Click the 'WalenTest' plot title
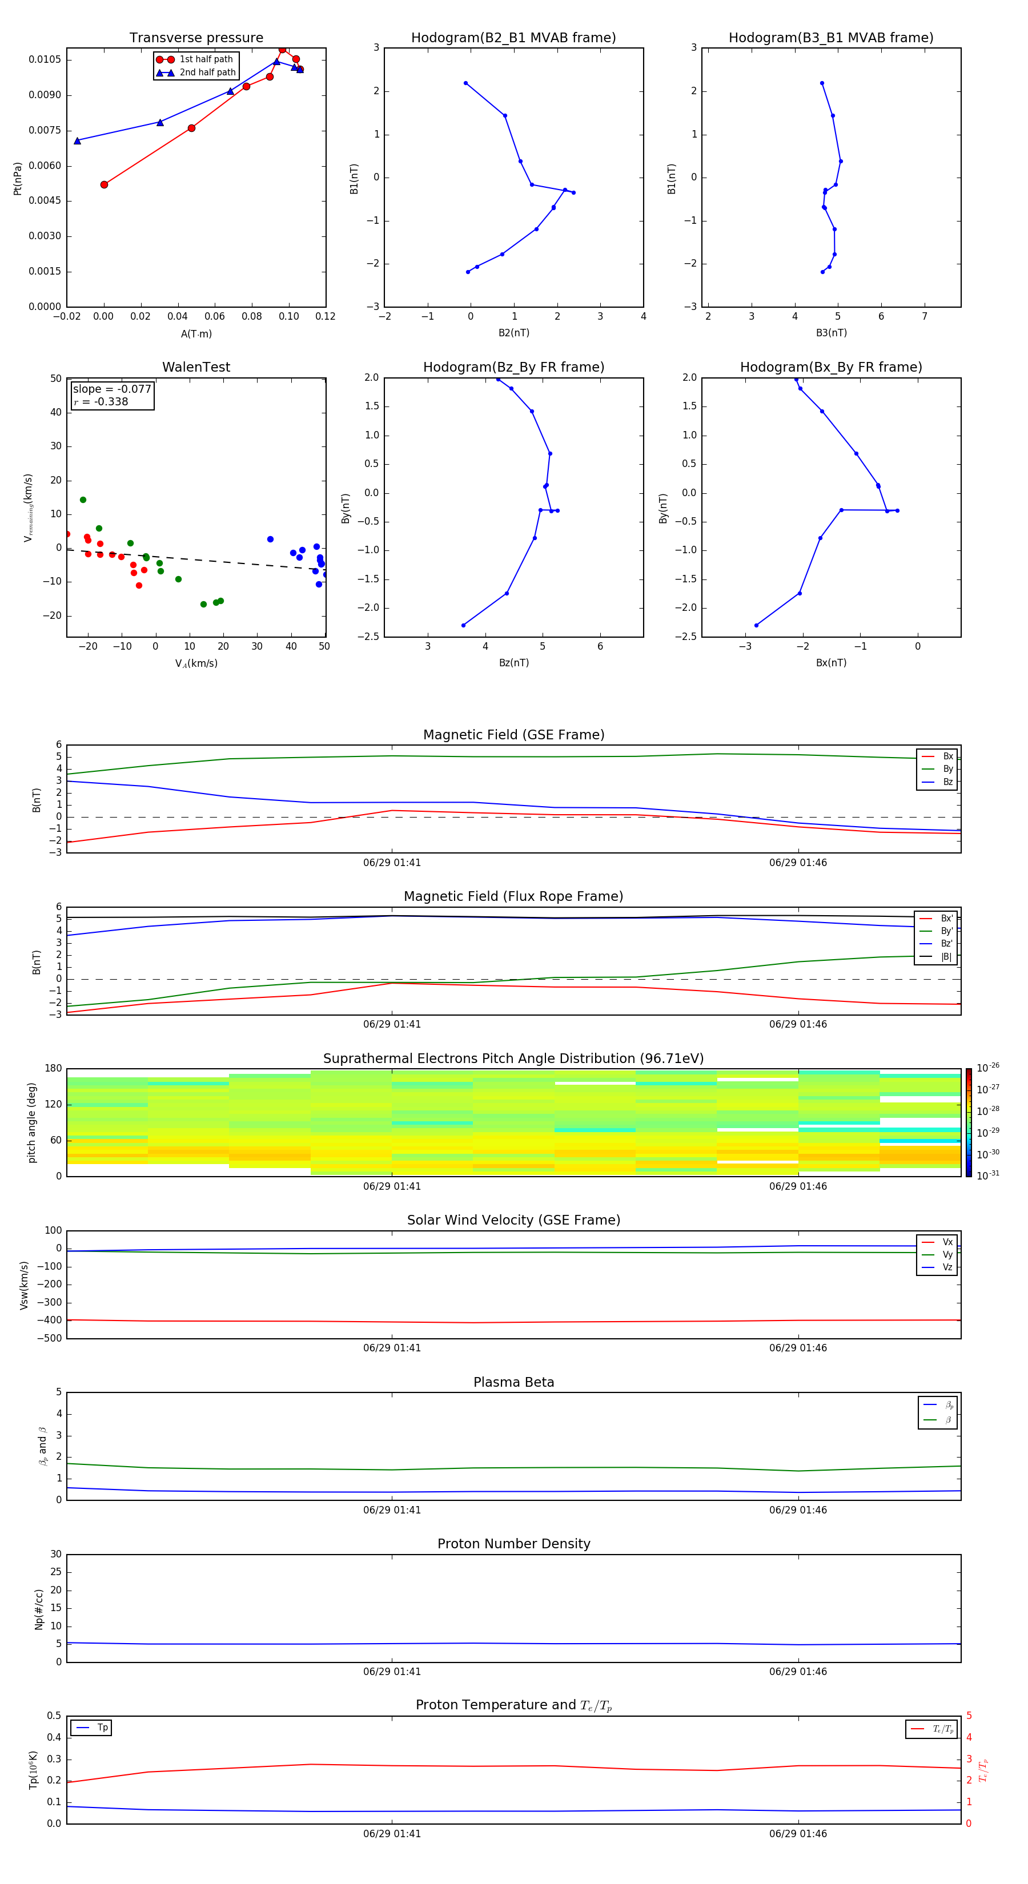The height and width of the screenshot is (1884, 1028). pos(196,367)
